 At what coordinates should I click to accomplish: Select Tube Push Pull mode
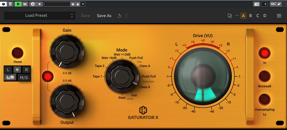136,58
